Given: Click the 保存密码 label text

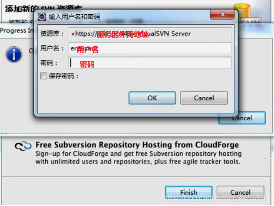Looking at the screenshot, I should pos(63,76).
